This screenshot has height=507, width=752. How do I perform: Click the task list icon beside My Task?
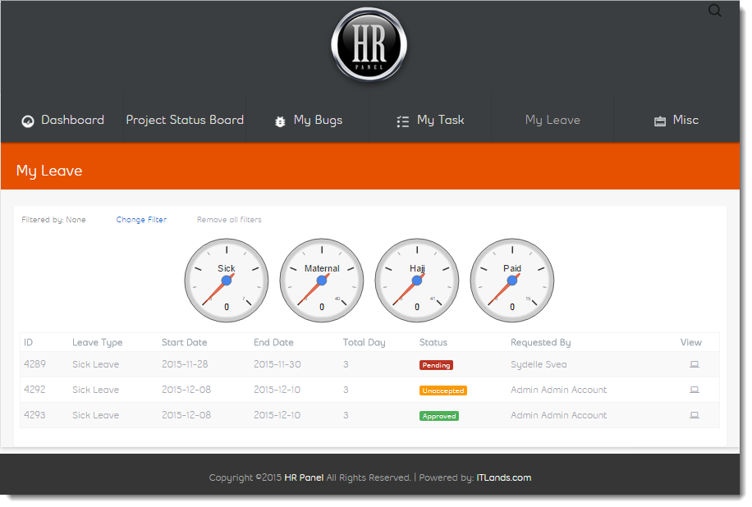(x=403, y=121)
